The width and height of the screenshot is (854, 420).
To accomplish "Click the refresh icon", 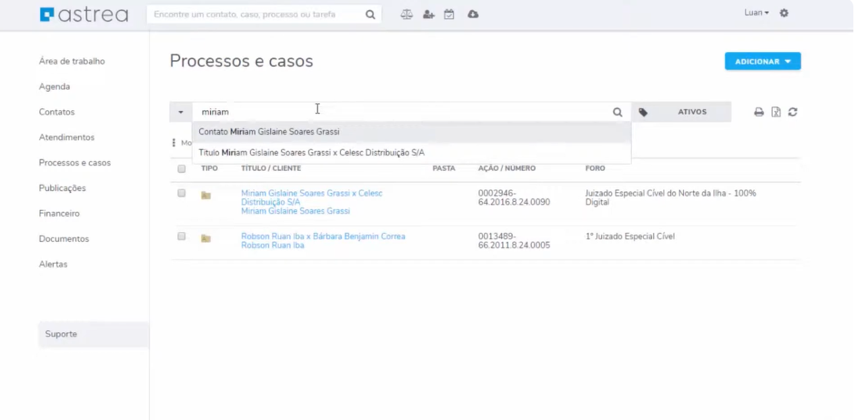I will 793,112.
